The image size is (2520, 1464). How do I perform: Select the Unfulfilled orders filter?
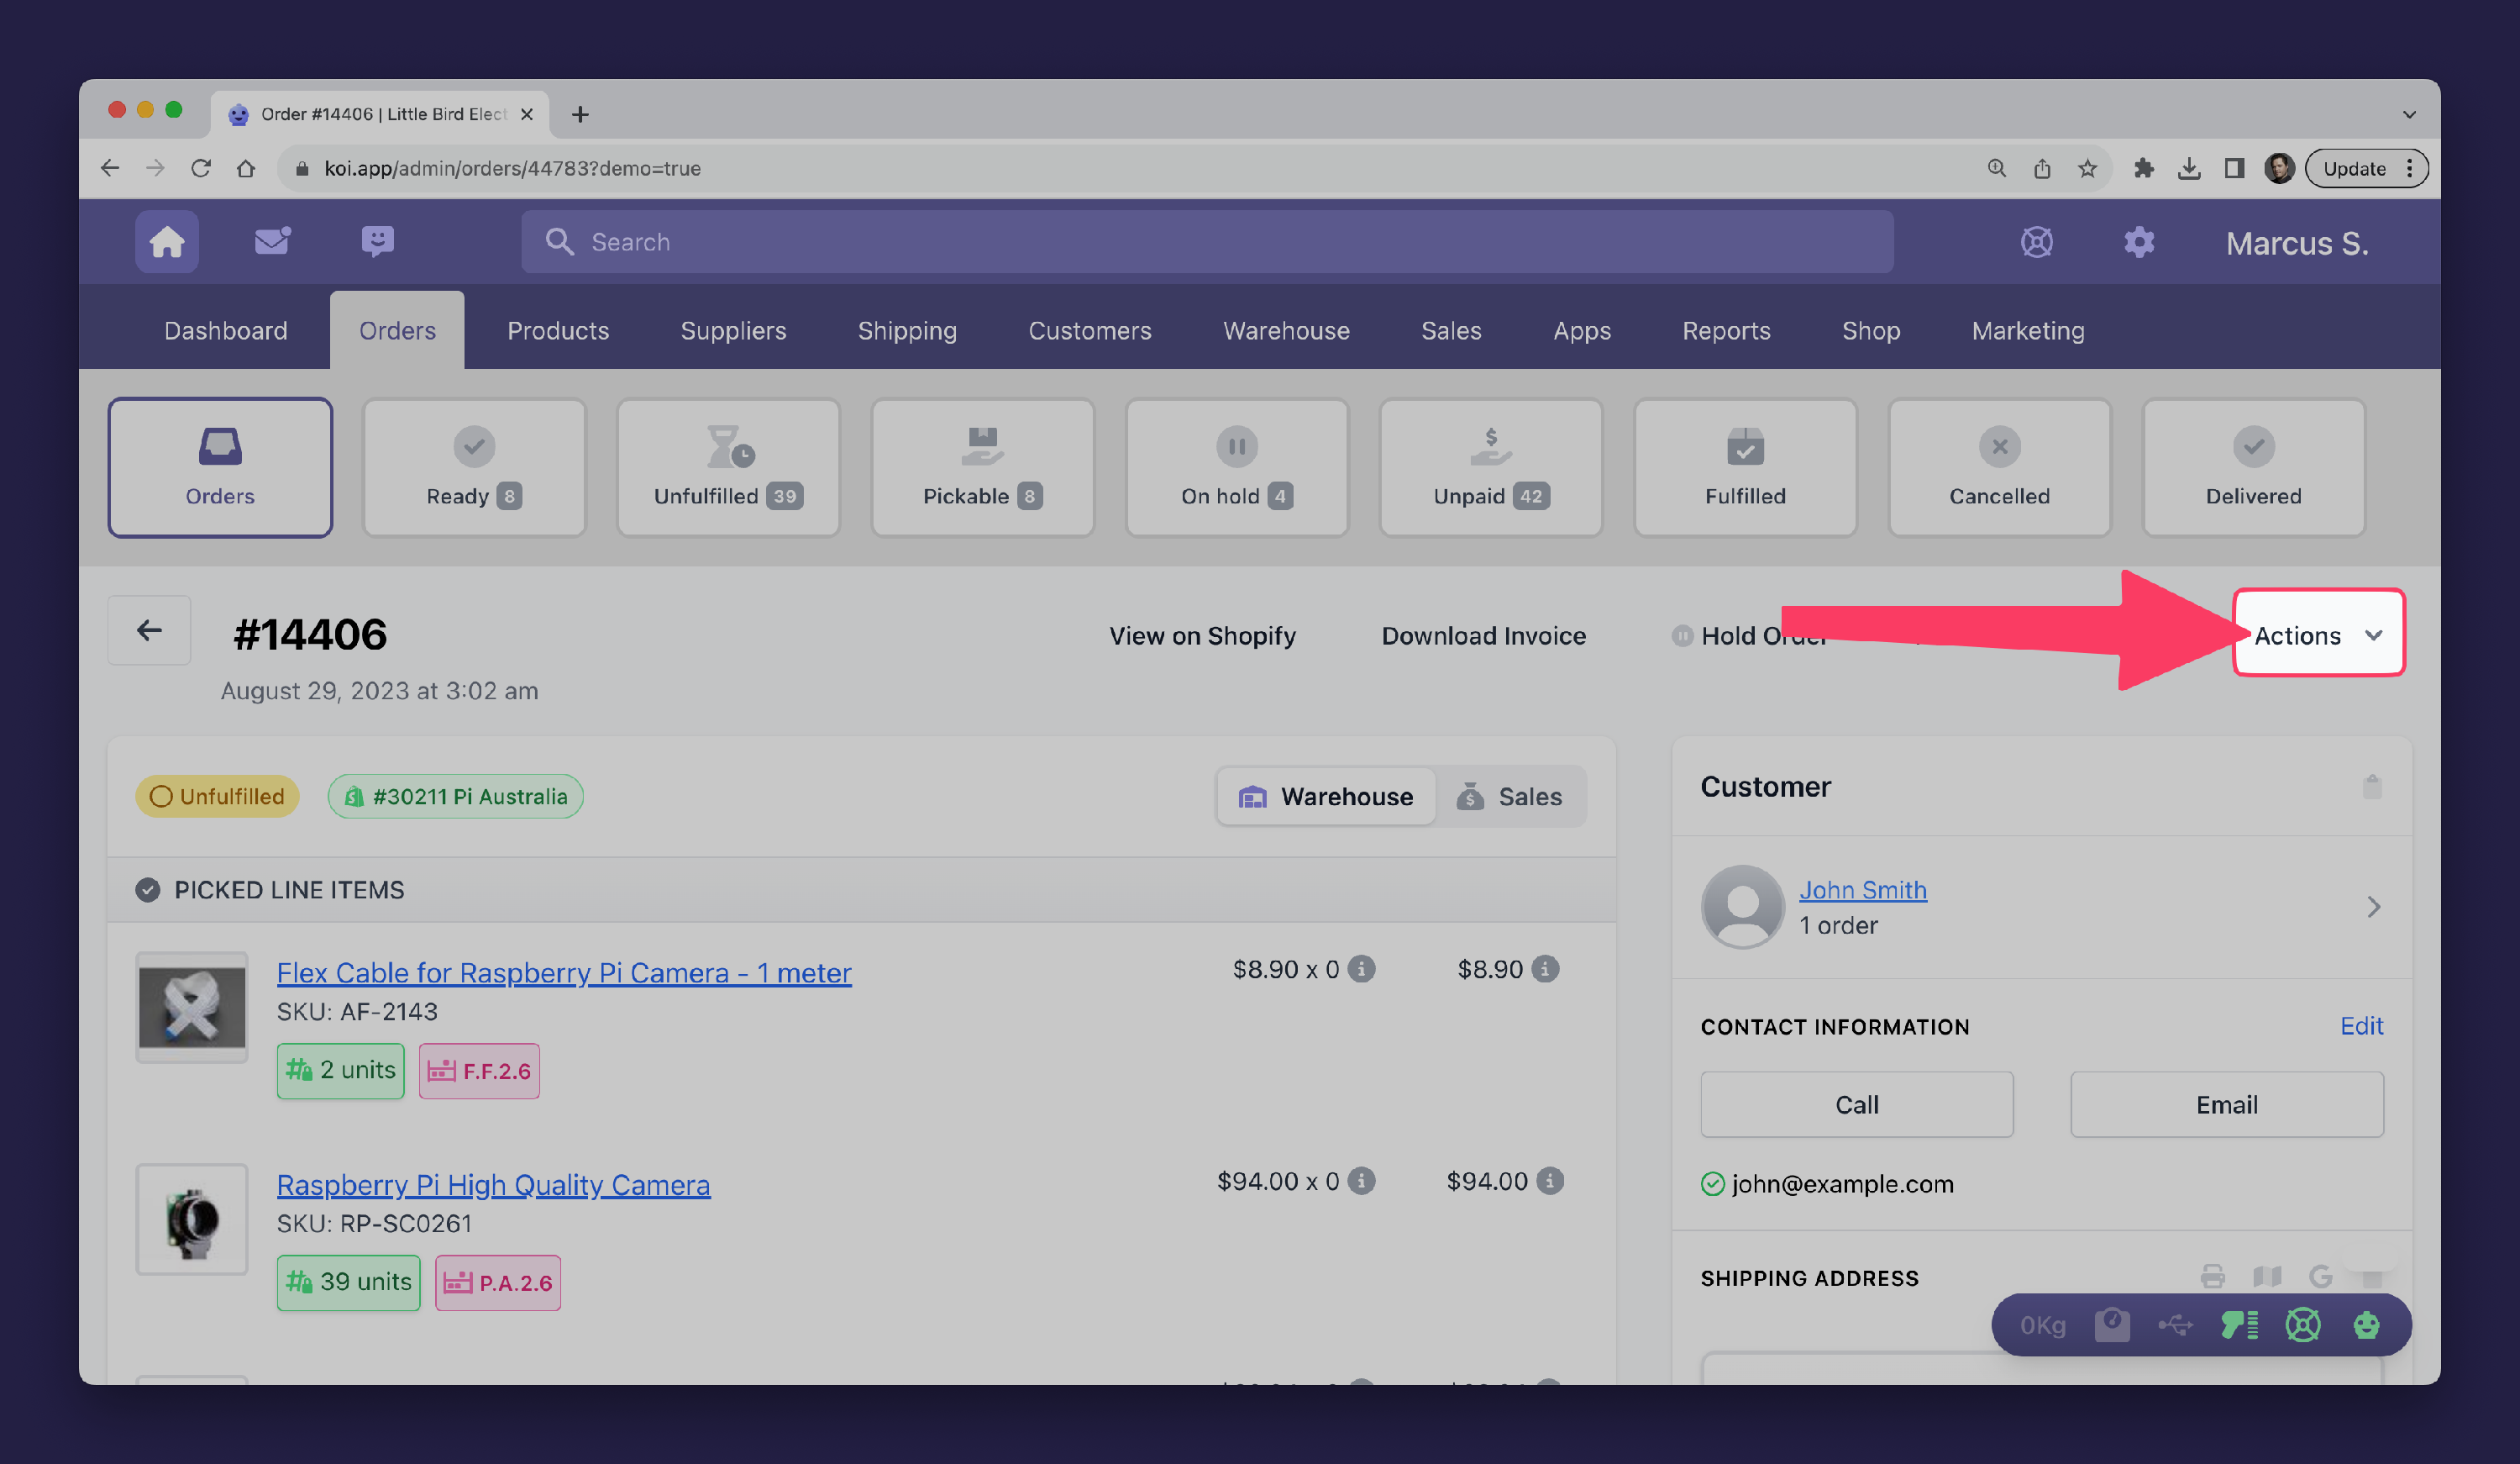(x=728, y=467)
